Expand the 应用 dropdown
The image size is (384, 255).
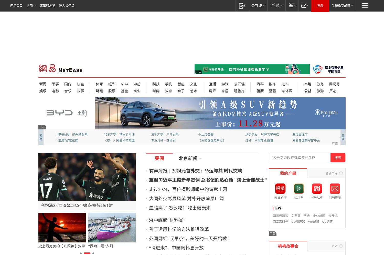[x=31, y=6]
